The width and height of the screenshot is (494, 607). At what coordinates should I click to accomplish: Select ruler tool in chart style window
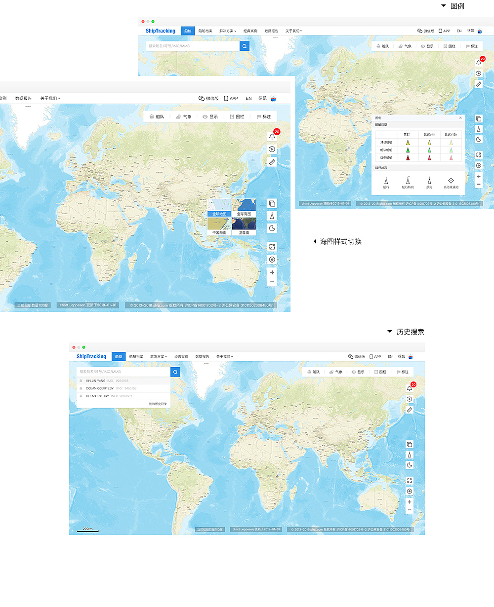click(272, 162)
